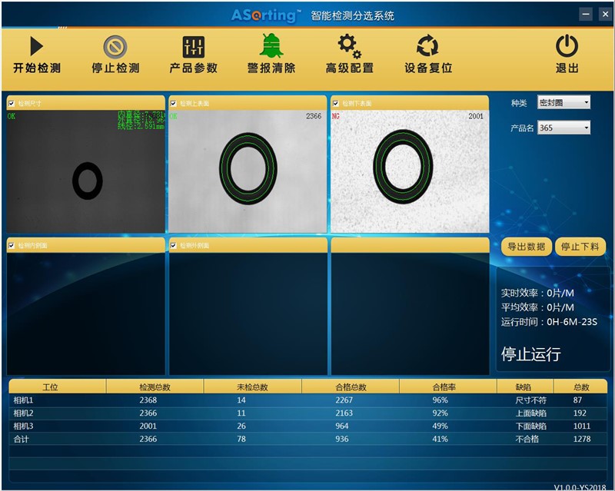This screenshot has width=615, height=491.
Task: Click the 开始检测 play icon
Action: click(36, 47)
